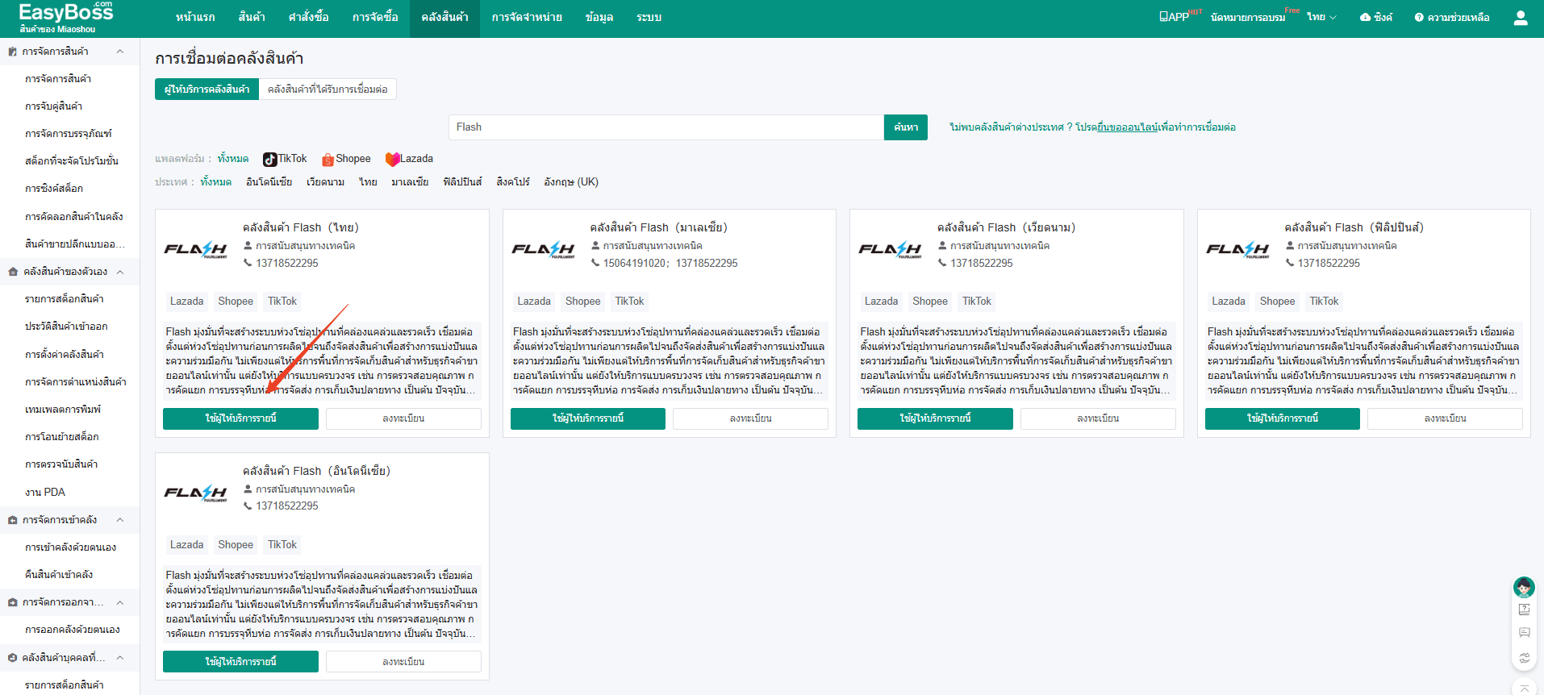
Task: Open the ความช่วยเหลือ help icon
Action: (1419, 17)
